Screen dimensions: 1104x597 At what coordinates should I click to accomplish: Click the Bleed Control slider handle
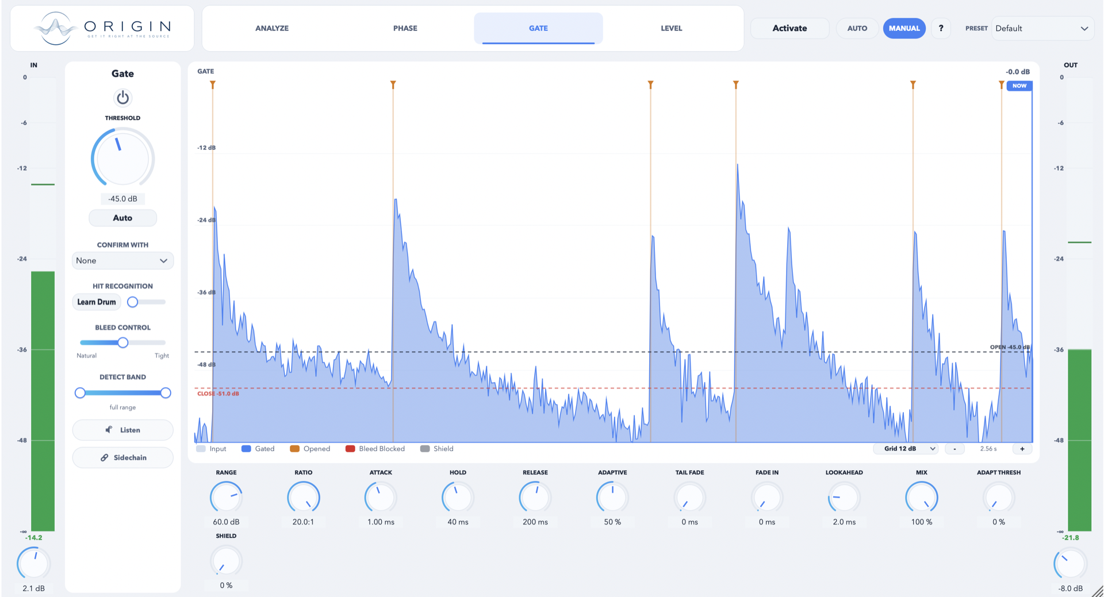[122, 342]
